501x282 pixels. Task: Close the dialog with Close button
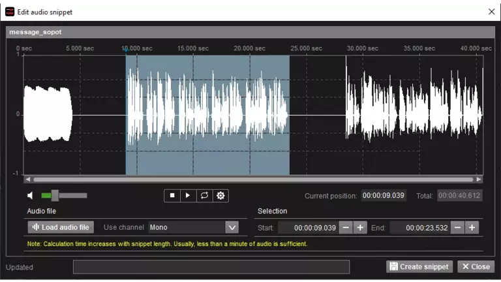point(476,266)
